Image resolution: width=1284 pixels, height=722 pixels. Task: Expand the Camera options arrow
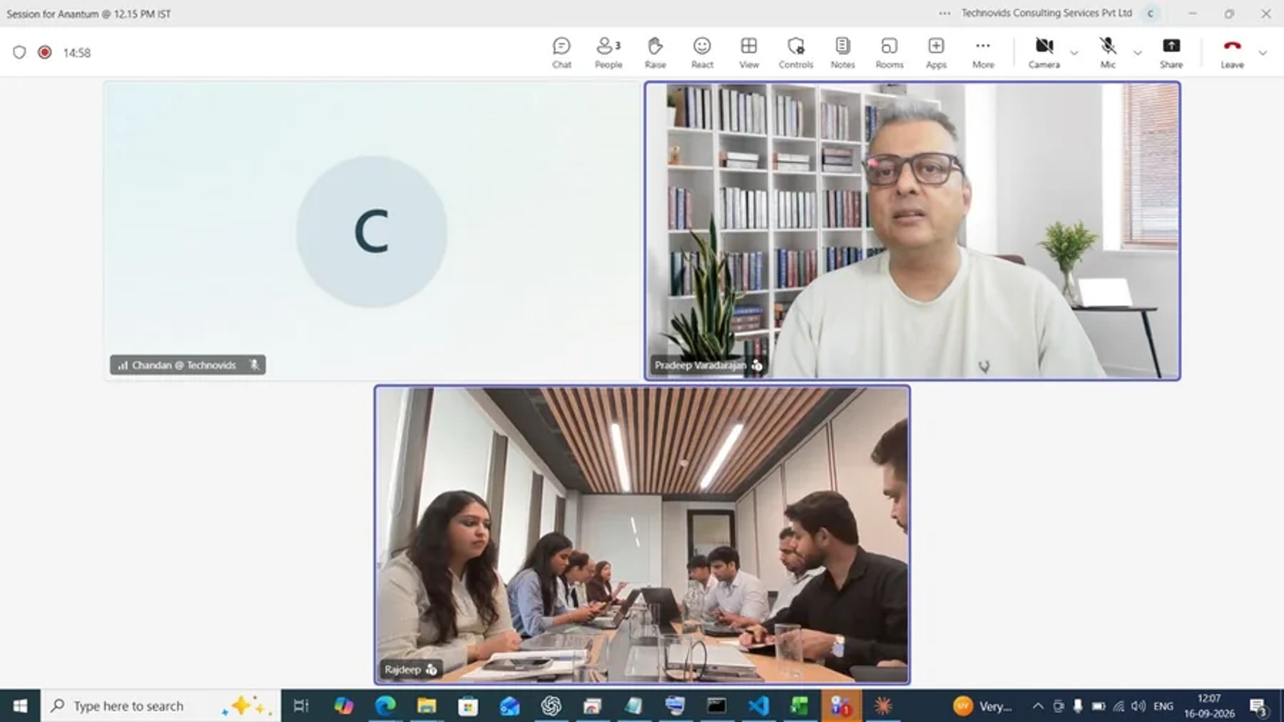(1073, 53)
